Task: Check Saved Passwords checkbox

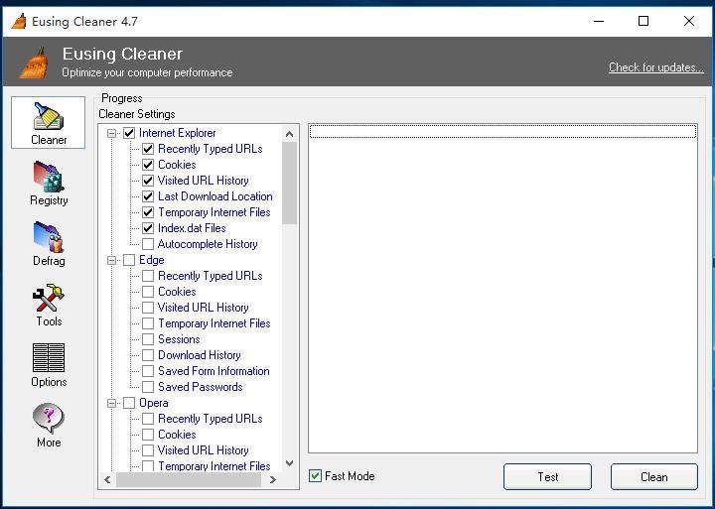Action: pos(148,387)
